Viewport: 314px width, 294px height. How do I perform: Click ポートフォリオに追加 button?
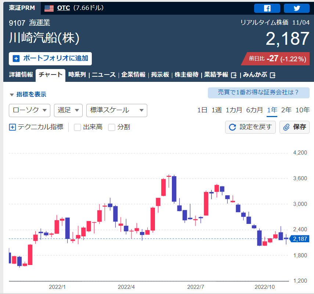(50, 58)
